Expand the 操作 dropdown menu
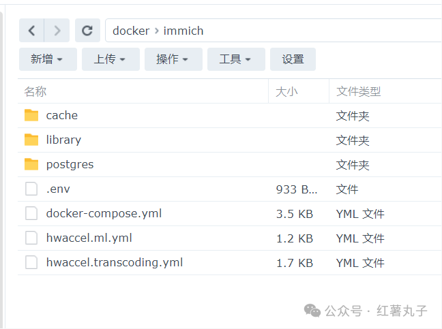 click(173, 59)
